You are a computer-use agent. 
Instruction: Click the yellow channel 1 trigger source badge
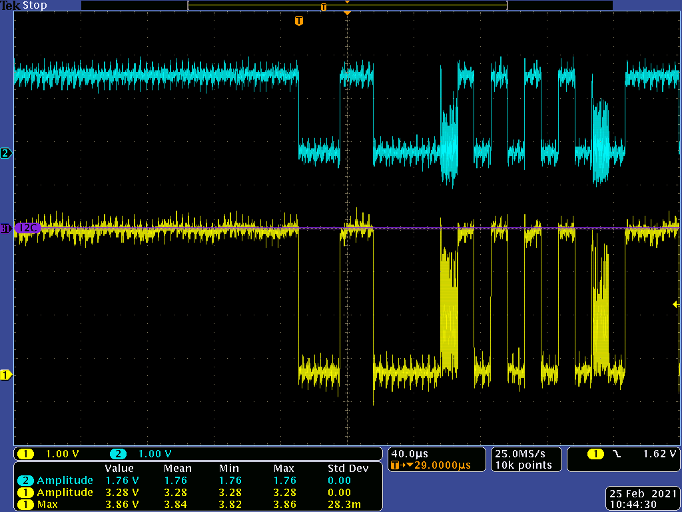coord(594,454)
